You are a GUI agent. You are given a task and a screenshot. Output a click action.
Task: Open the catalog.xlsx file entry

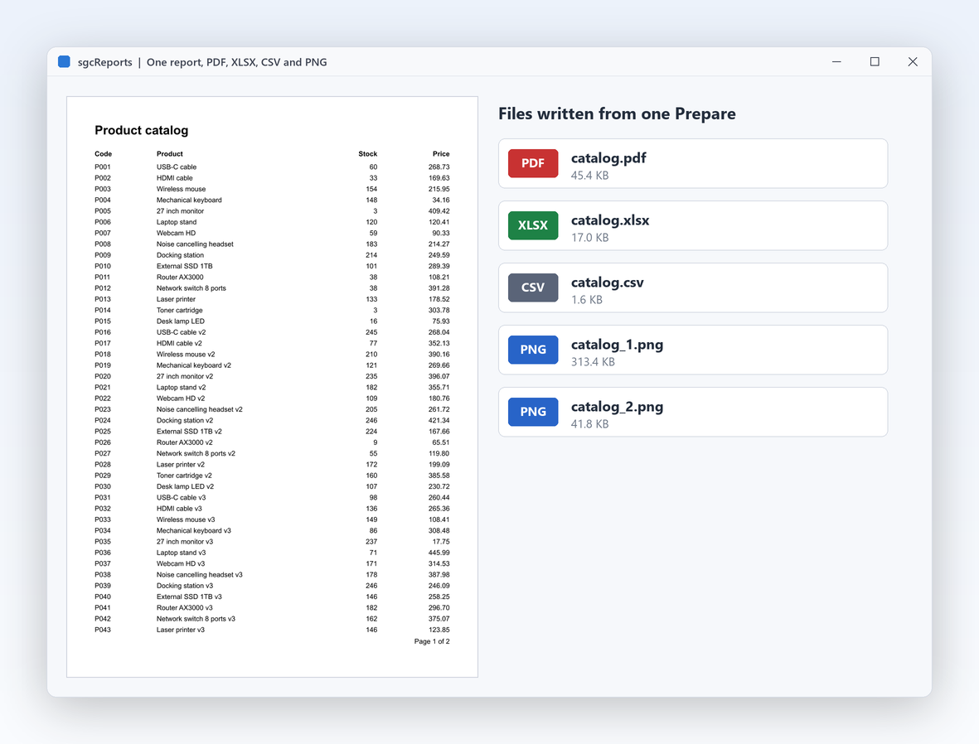(693, 225)
